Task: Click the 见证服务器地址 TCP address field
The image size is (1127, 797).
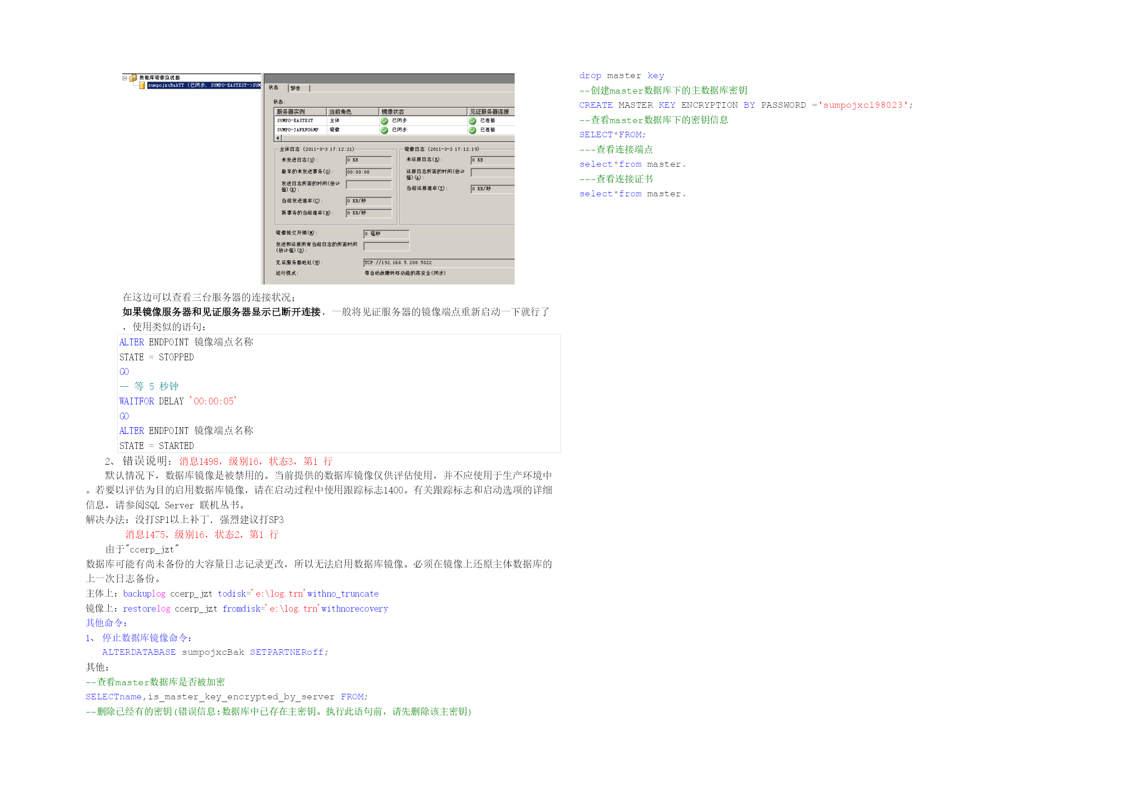Action: click(x=439, y=263)
